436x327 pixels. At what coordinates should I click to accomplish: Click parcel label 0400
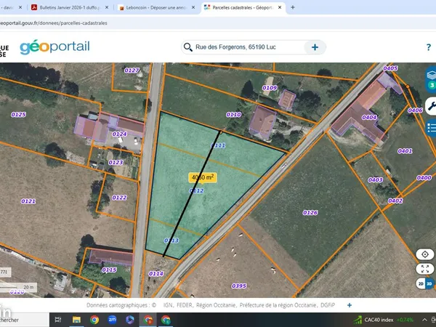pos(424,178)
